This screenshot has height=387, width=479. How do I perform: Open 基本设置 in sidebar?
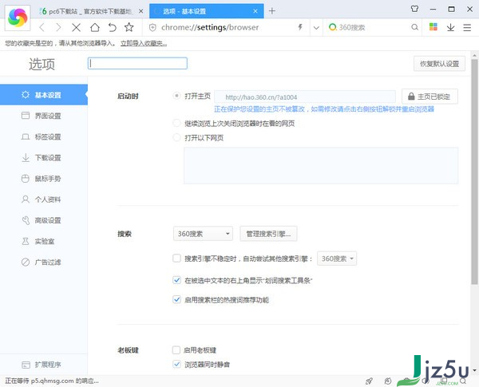click(x=44, y=95)
